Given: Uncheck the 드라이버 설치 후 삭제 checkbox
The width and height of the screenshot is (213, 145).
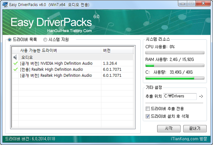Looking at the screenshot, I should pyautogui.click(x=148, y=116).
